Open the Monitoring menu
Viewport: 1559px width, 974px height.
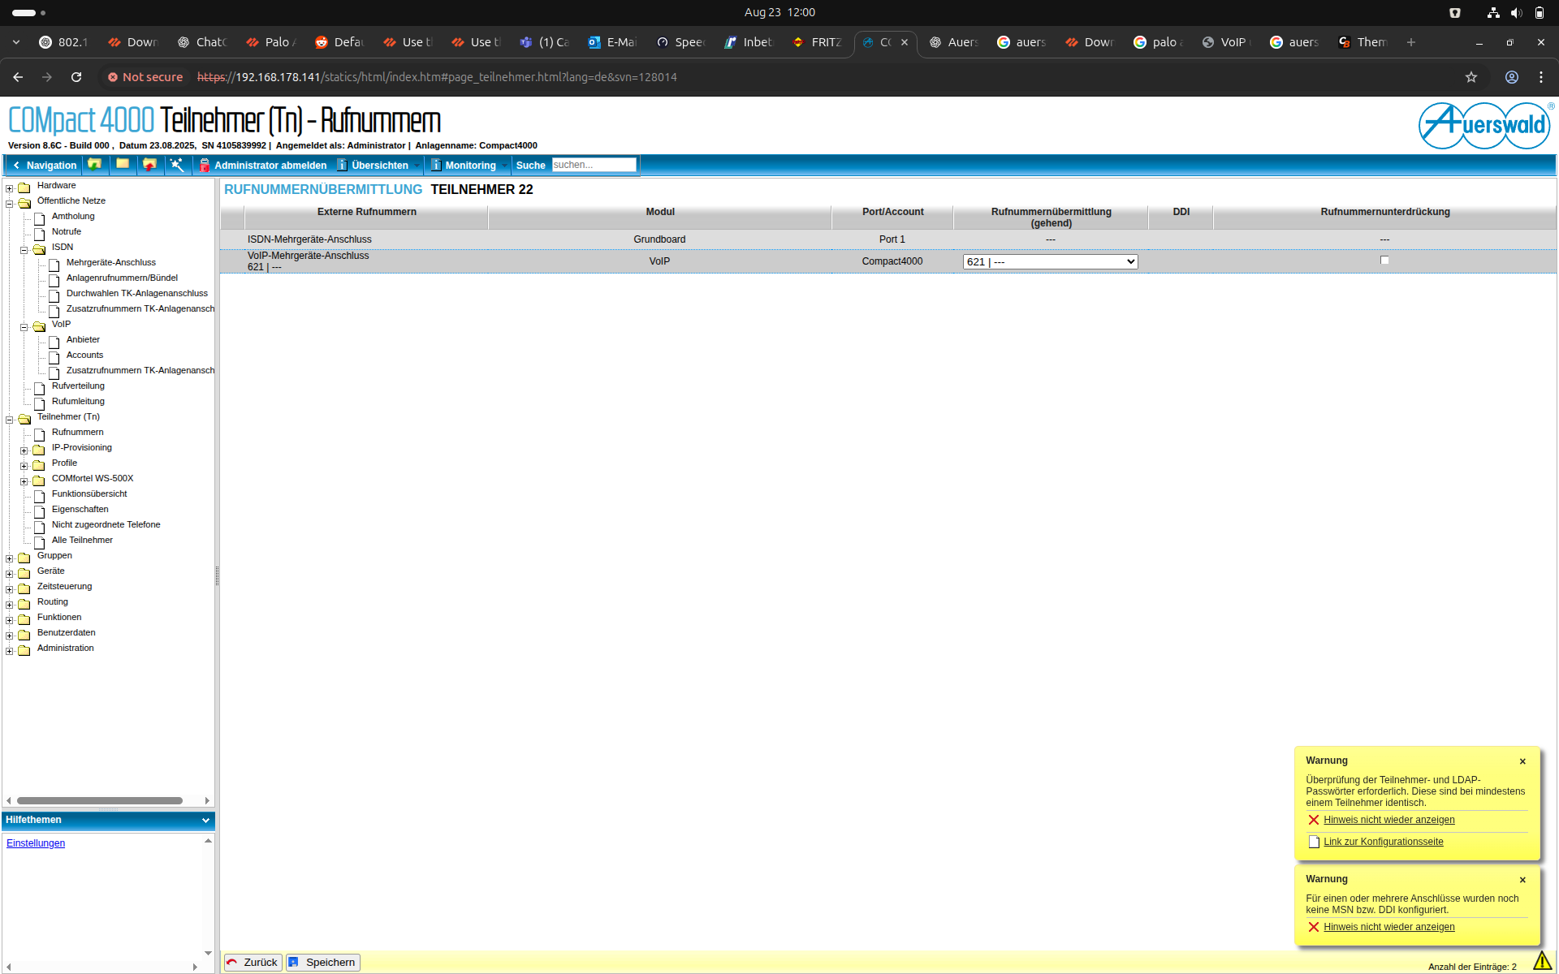(469, 166)
